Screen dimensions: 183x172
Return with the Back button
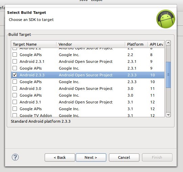[x=60, y=157]
